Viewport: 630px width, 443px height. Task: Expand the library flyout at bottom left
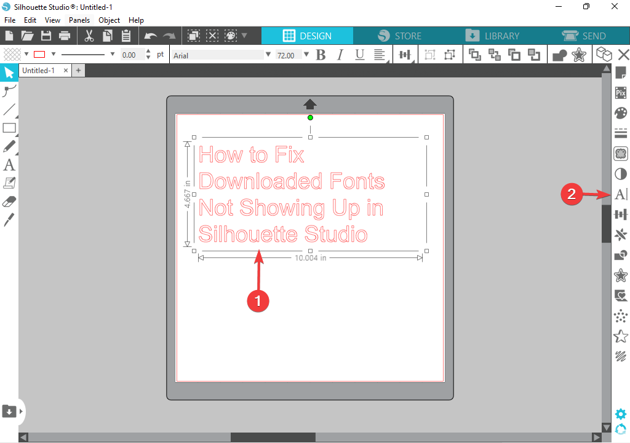[22, 411]
